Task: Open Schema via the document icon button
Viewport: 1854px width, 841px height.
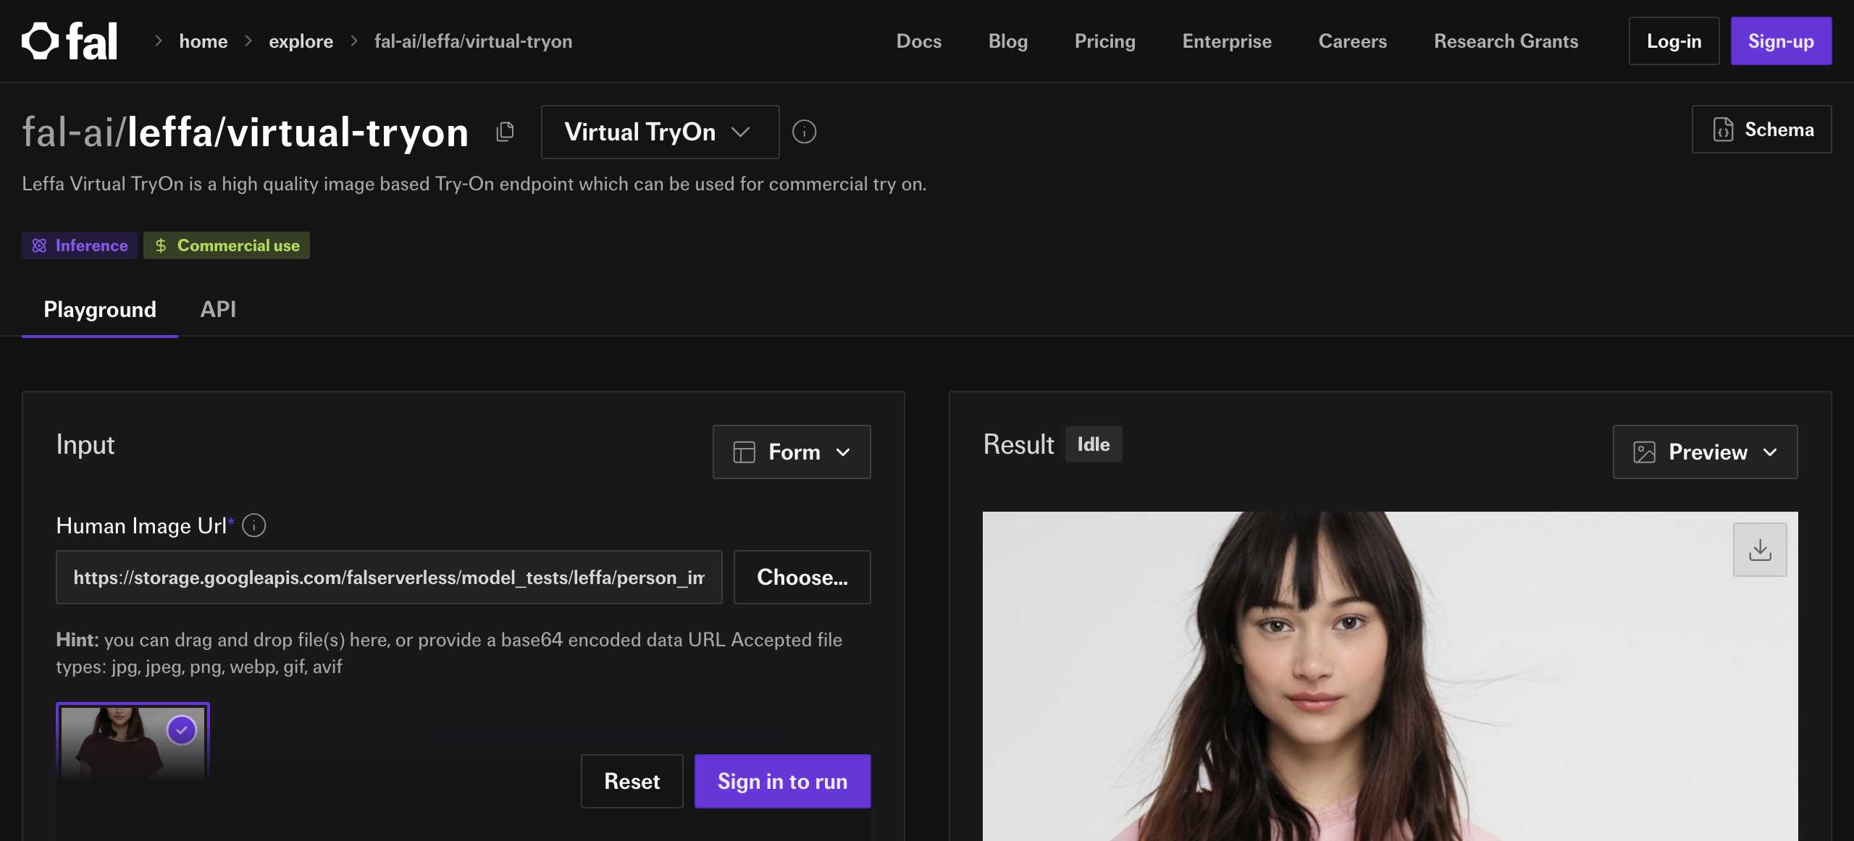Action: tap(1761, 130)
